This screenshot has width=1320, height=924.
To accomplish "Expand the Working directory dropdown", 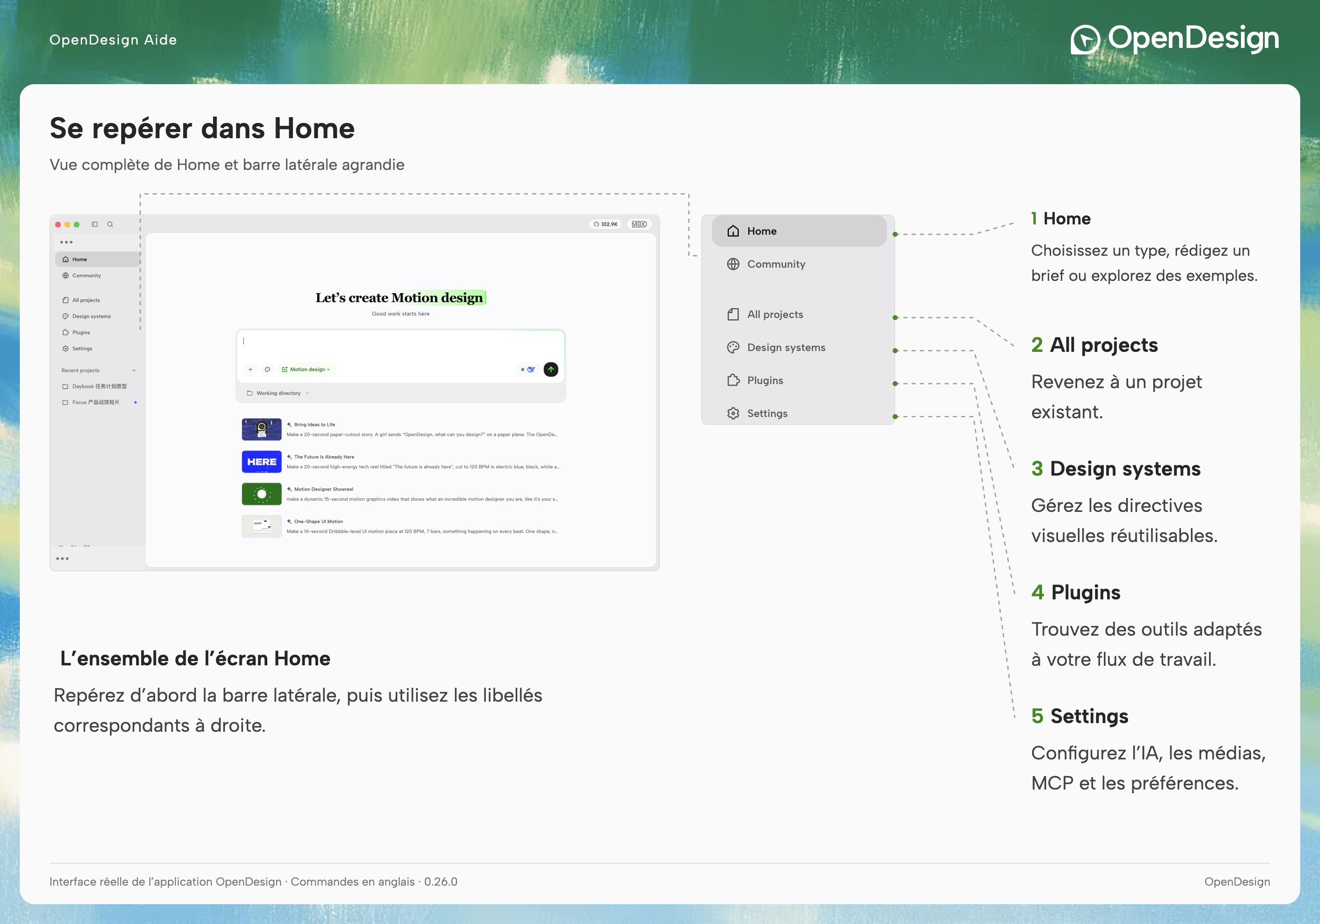I will click(278, 393).
